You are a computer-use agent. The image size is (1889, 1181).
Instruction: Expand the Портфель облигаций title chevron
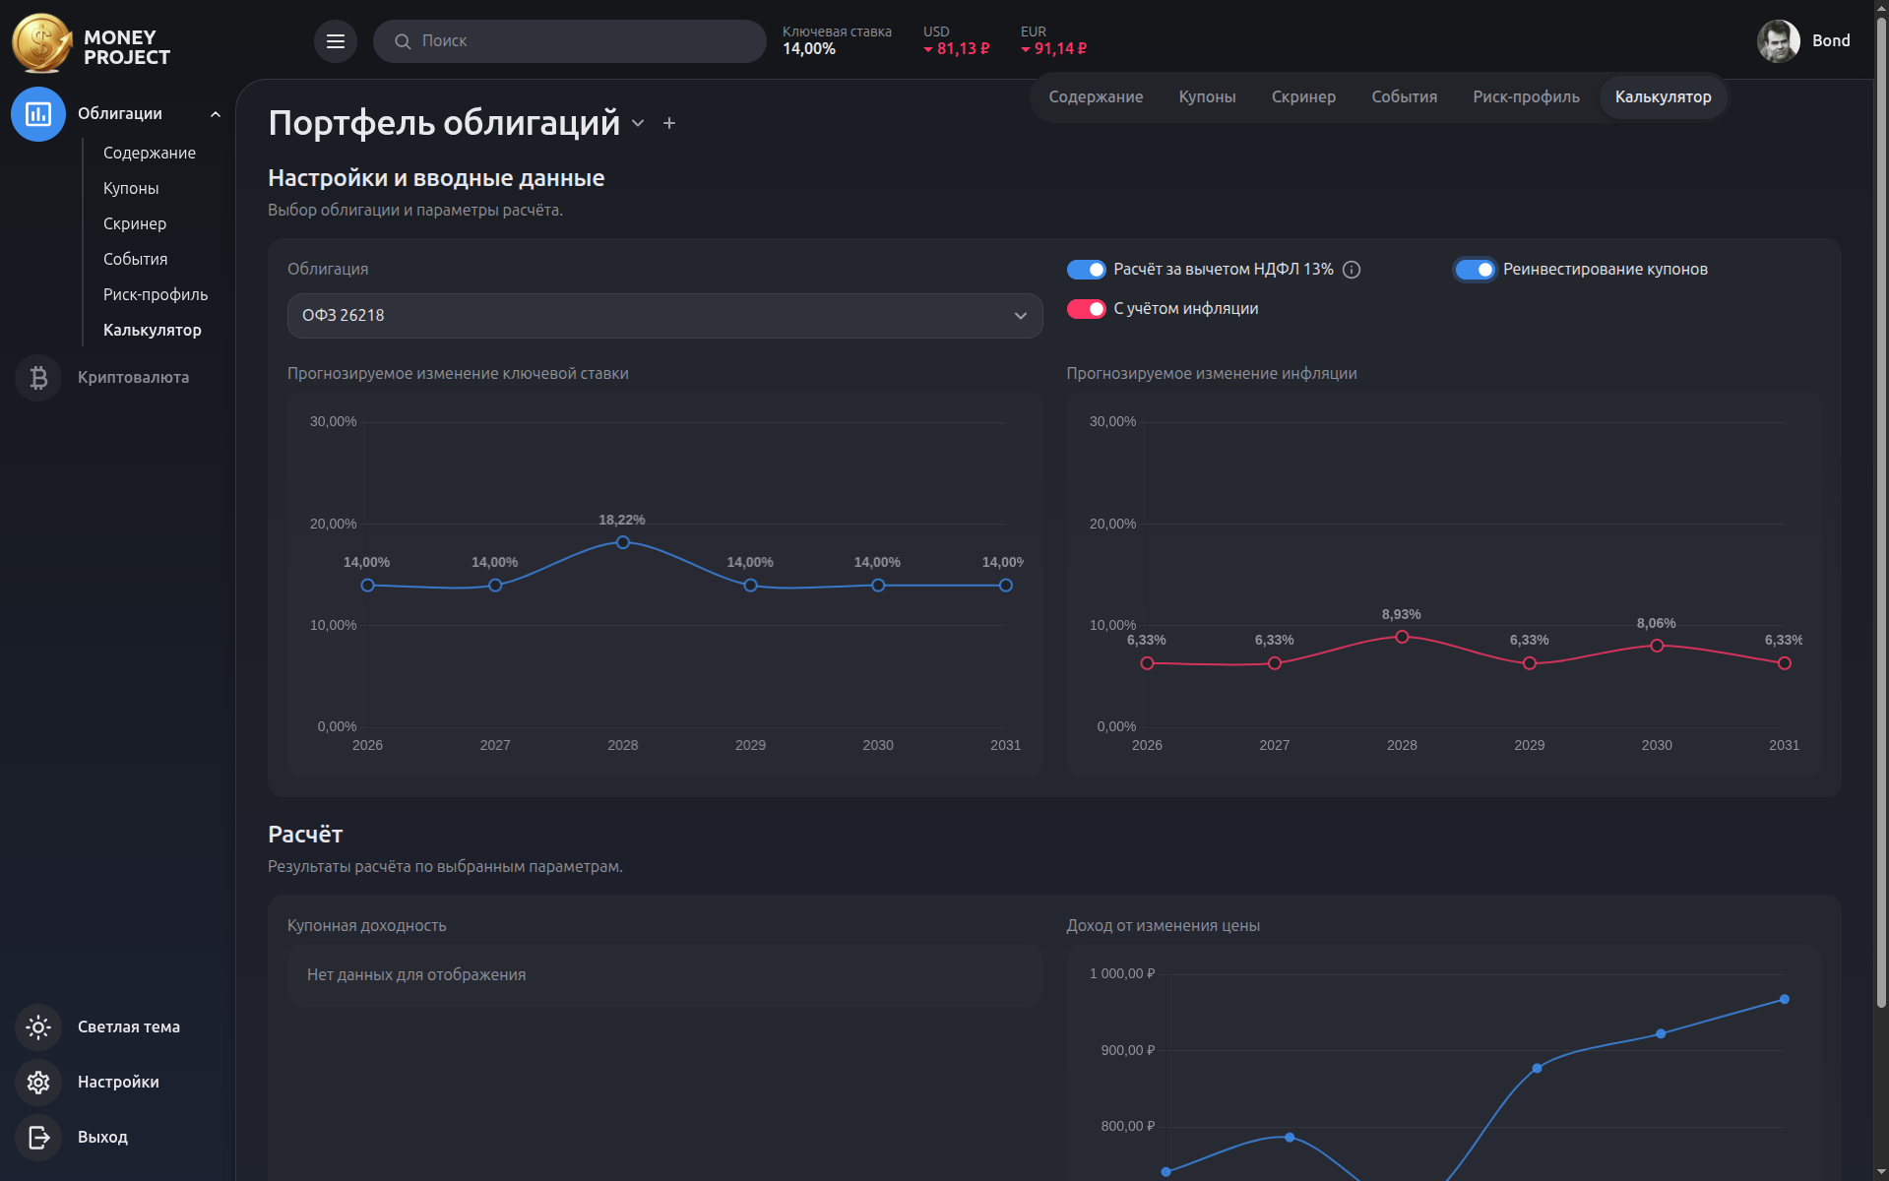tap(638, 123)
